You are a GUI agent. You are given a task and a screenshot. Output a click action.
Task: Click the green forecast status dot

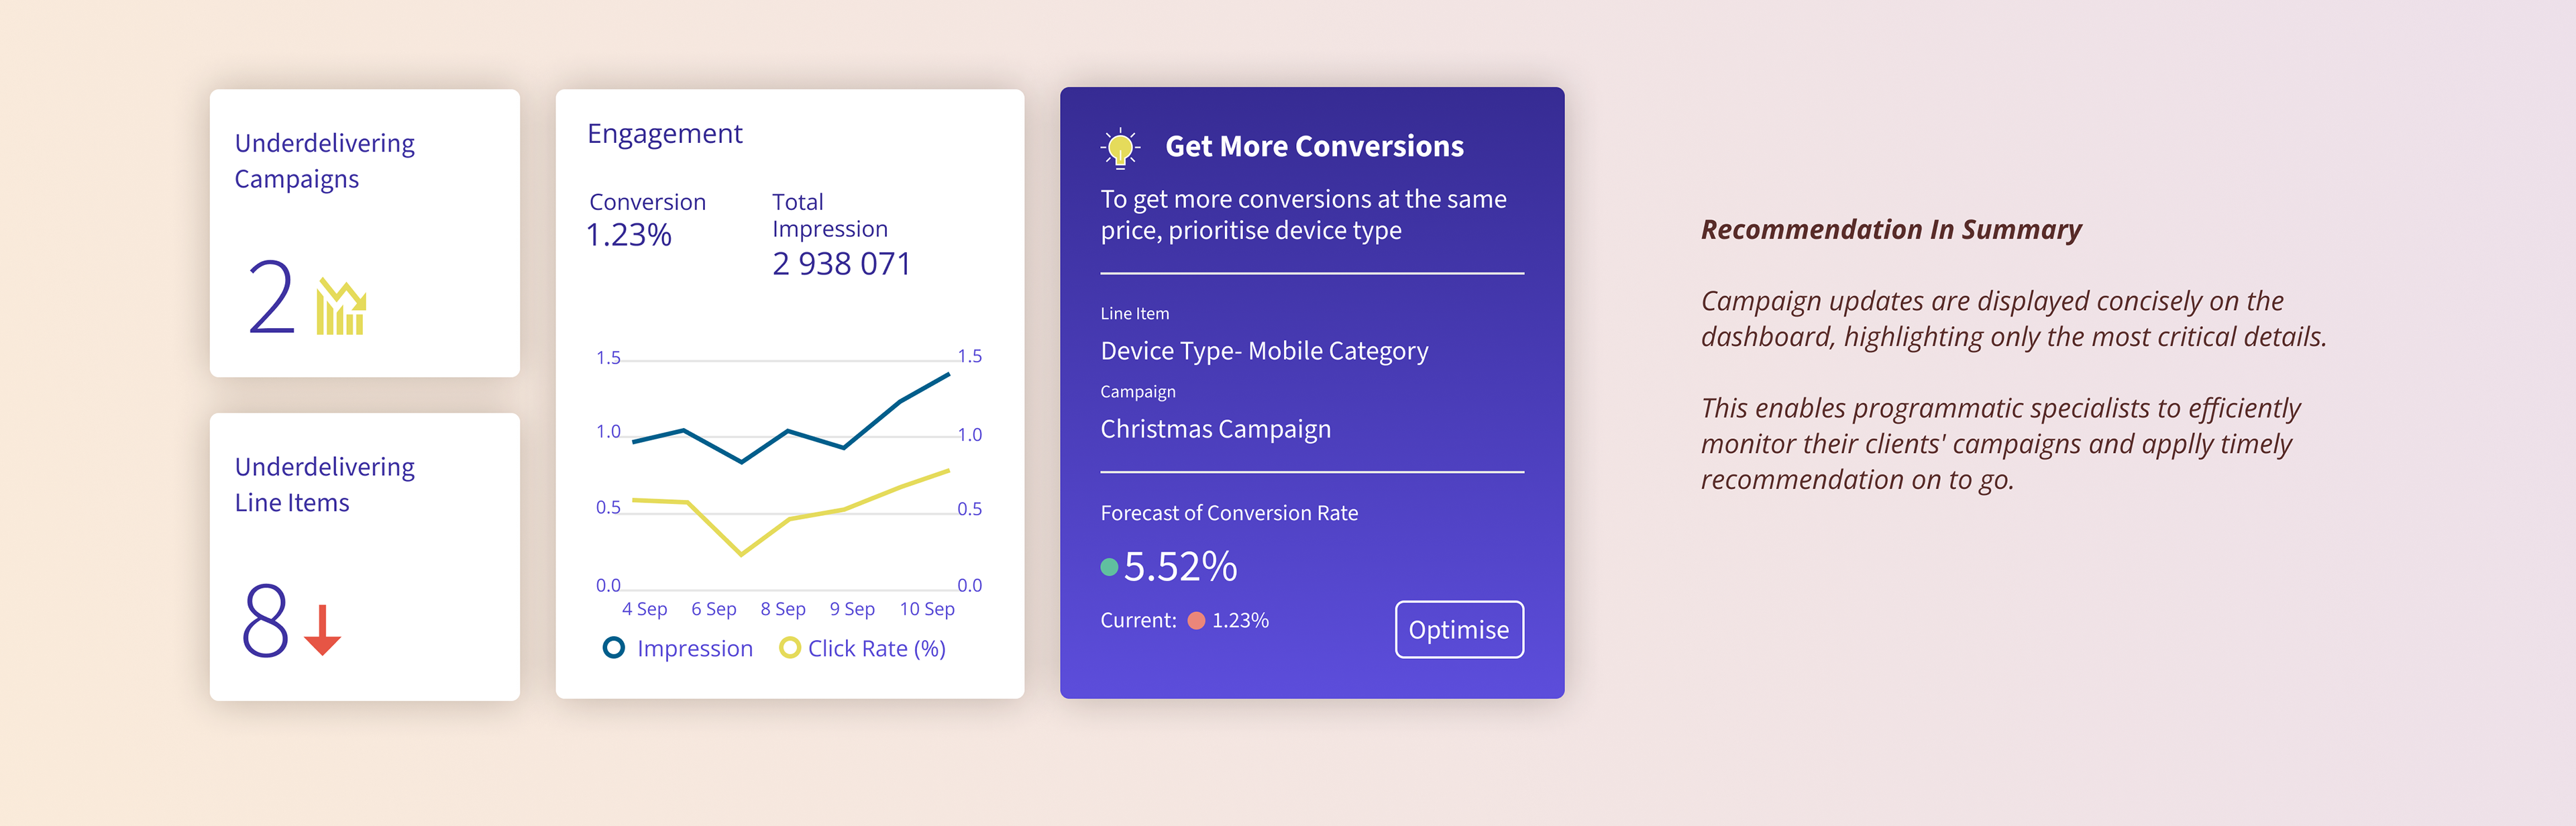1109,567
